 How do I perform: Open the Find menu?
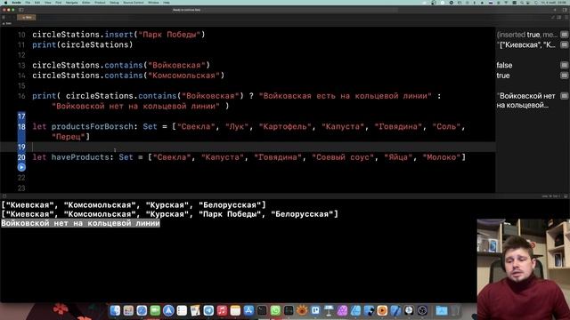click(58, 3)
